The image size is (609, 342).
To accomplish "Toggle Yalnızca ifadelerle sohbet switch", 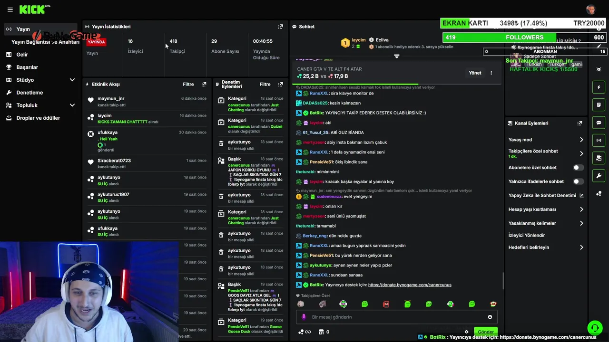I will coord(578,181).
